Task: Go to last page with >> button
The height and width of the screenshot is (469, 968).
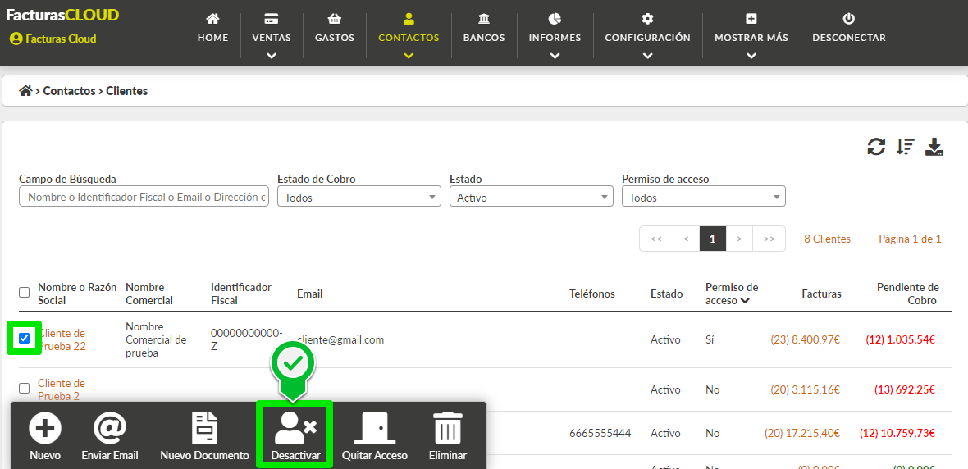Action: (x=769, y=239)
